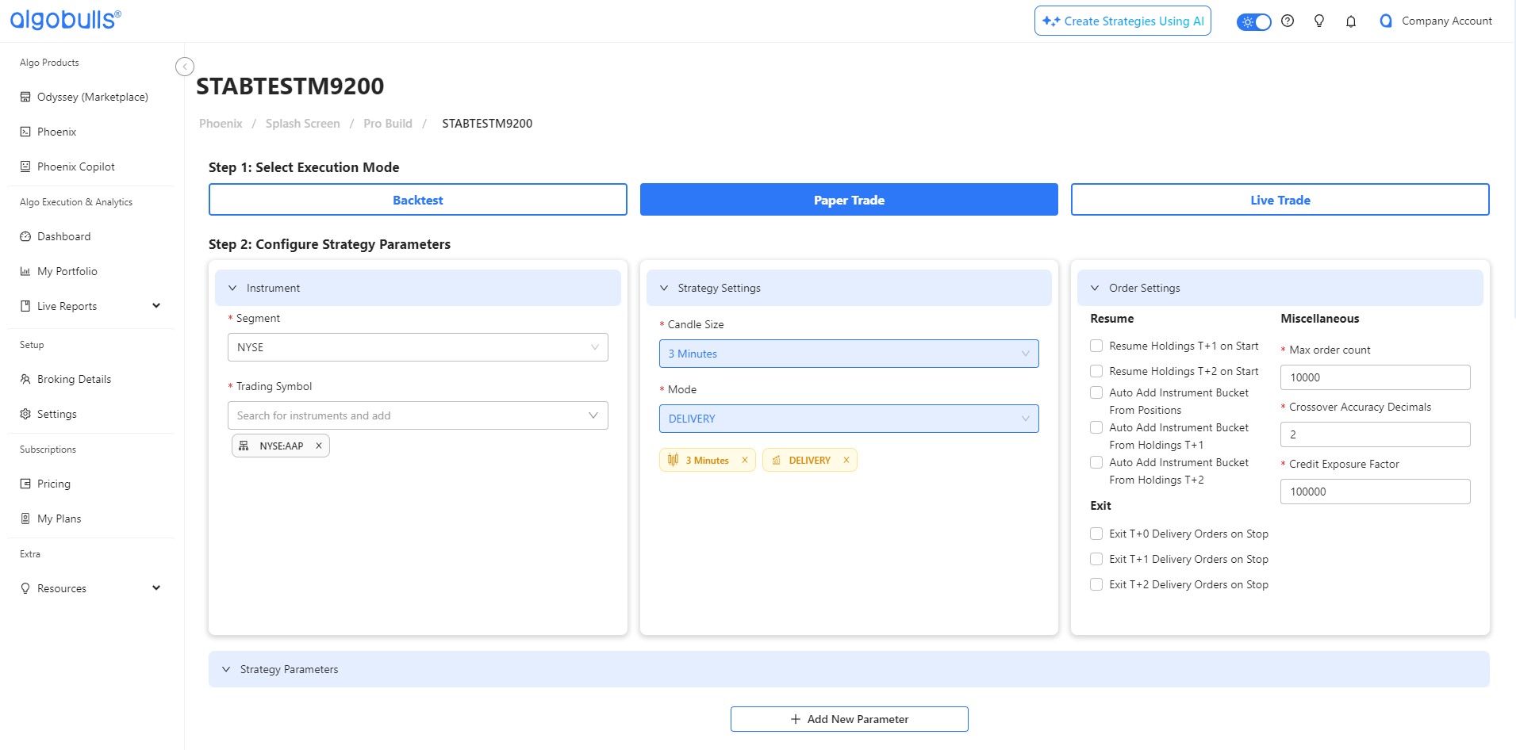Collapse the Strategy Parameters section
The image size is (1516, 750).
coord(226,669)
